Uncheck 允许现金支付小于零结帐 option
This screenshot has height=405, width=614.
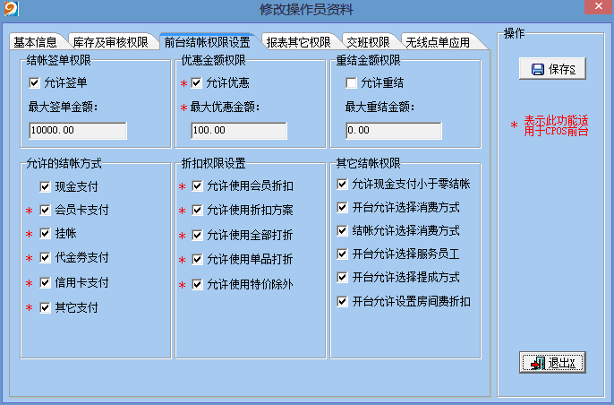click(342, 185)
